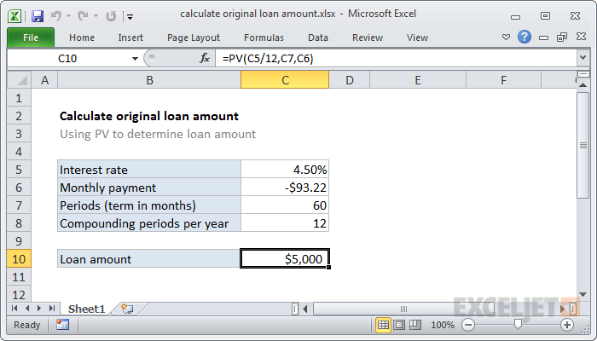Select cell C6 with monthly payment value
597x341 pixels.
coord(284,188)
